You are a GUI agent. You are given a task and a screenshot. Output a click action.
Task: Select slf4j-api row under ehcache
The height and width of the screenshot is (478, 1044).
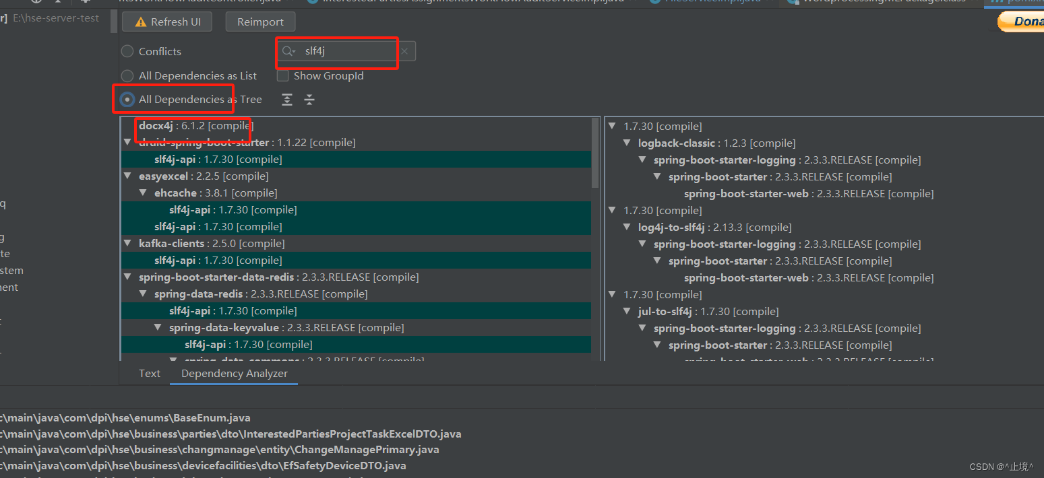click(356, 210)
